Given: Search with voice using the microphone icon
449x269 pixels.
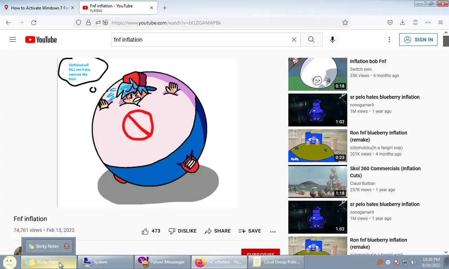Looking at the screenshot, I should click(333, 40).
